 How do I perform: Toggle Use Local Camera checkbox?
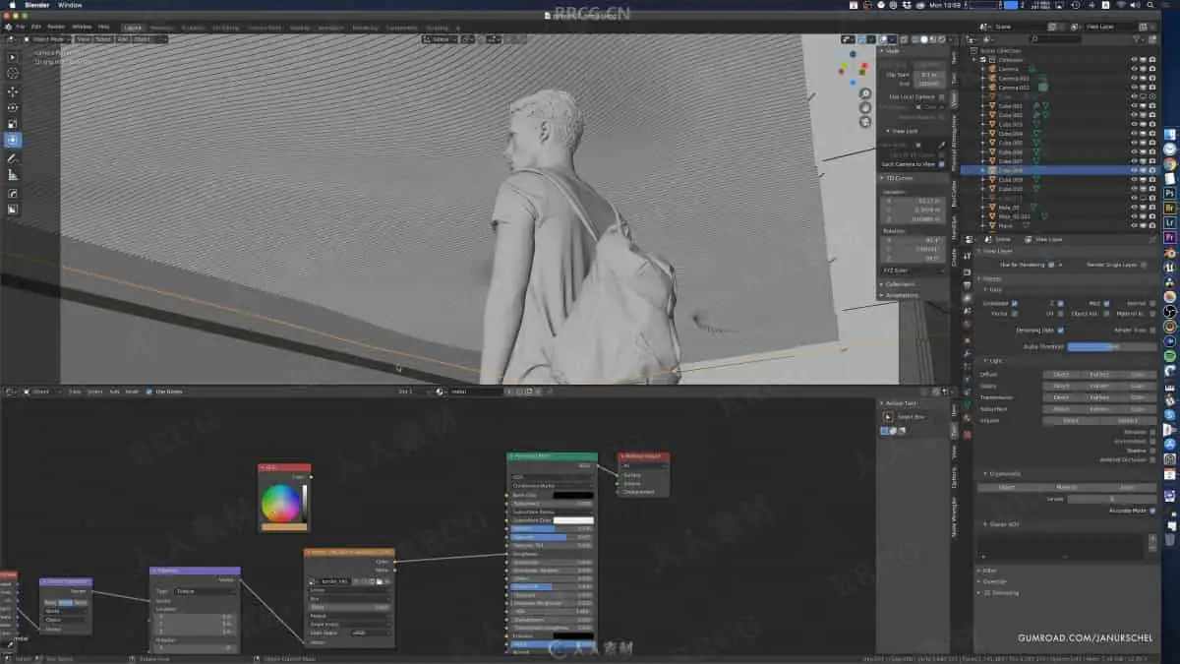[x=942, y=96]
